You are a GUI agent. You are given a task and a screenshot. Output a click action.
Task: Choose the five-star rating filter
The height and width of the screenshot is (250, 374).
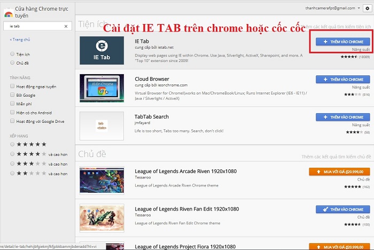[x=12, y=144]
